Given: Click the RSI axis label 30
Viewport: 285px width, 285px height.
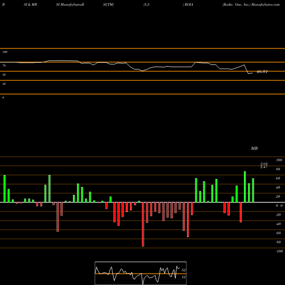Looking at the screenshot, I should tap(4, 84).
